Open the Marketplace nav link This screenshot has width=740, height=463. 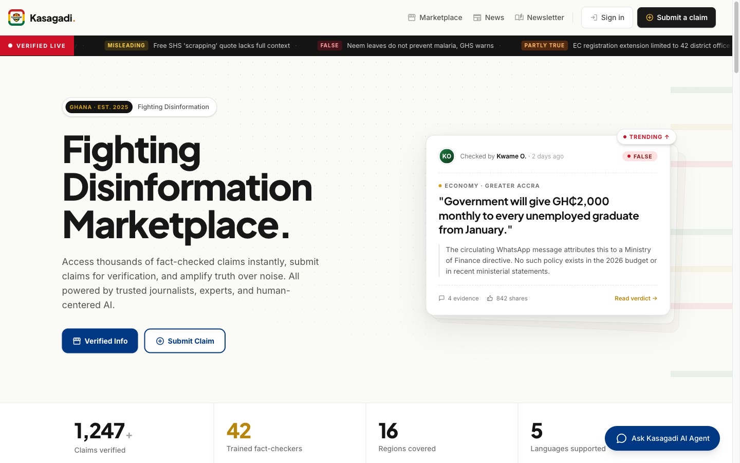[x=435, y=17]
